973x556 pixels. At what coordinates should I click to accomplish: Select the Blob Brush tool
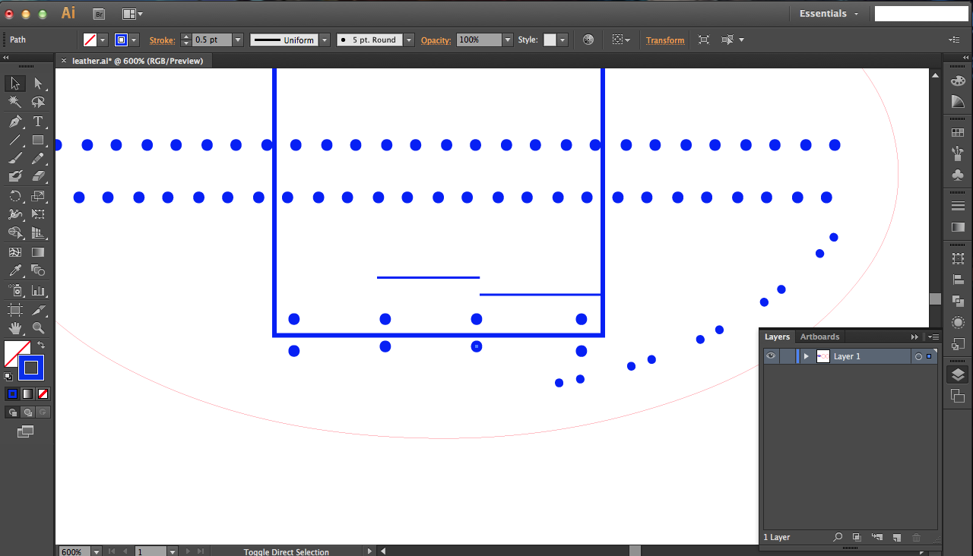coord(15,176)
